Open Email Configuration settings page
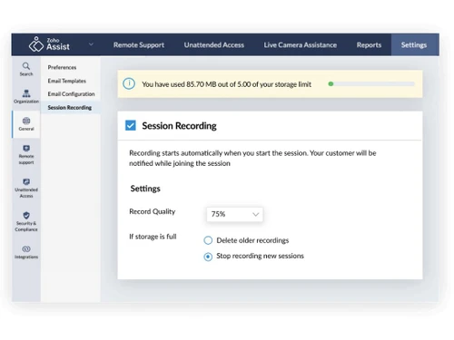Viewport: 454px width, 340px height. point(71,94)
